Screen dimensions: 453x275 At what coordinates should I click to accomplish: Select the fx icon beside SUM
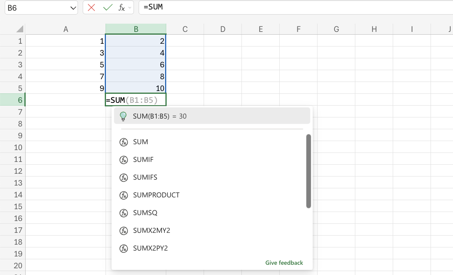pos(124,142)
